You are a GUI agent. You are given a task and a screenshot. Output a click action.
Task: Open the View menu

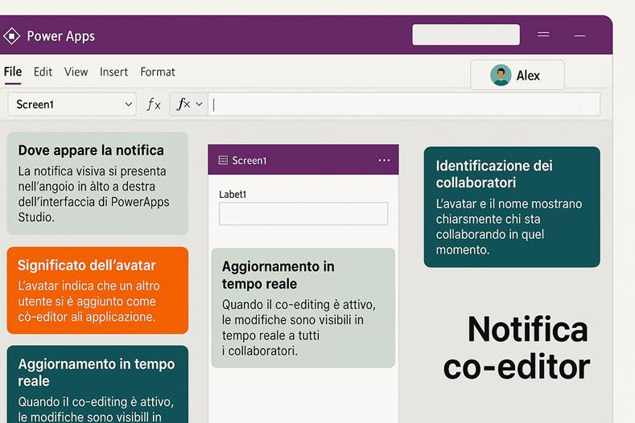(x=76, y=72)
